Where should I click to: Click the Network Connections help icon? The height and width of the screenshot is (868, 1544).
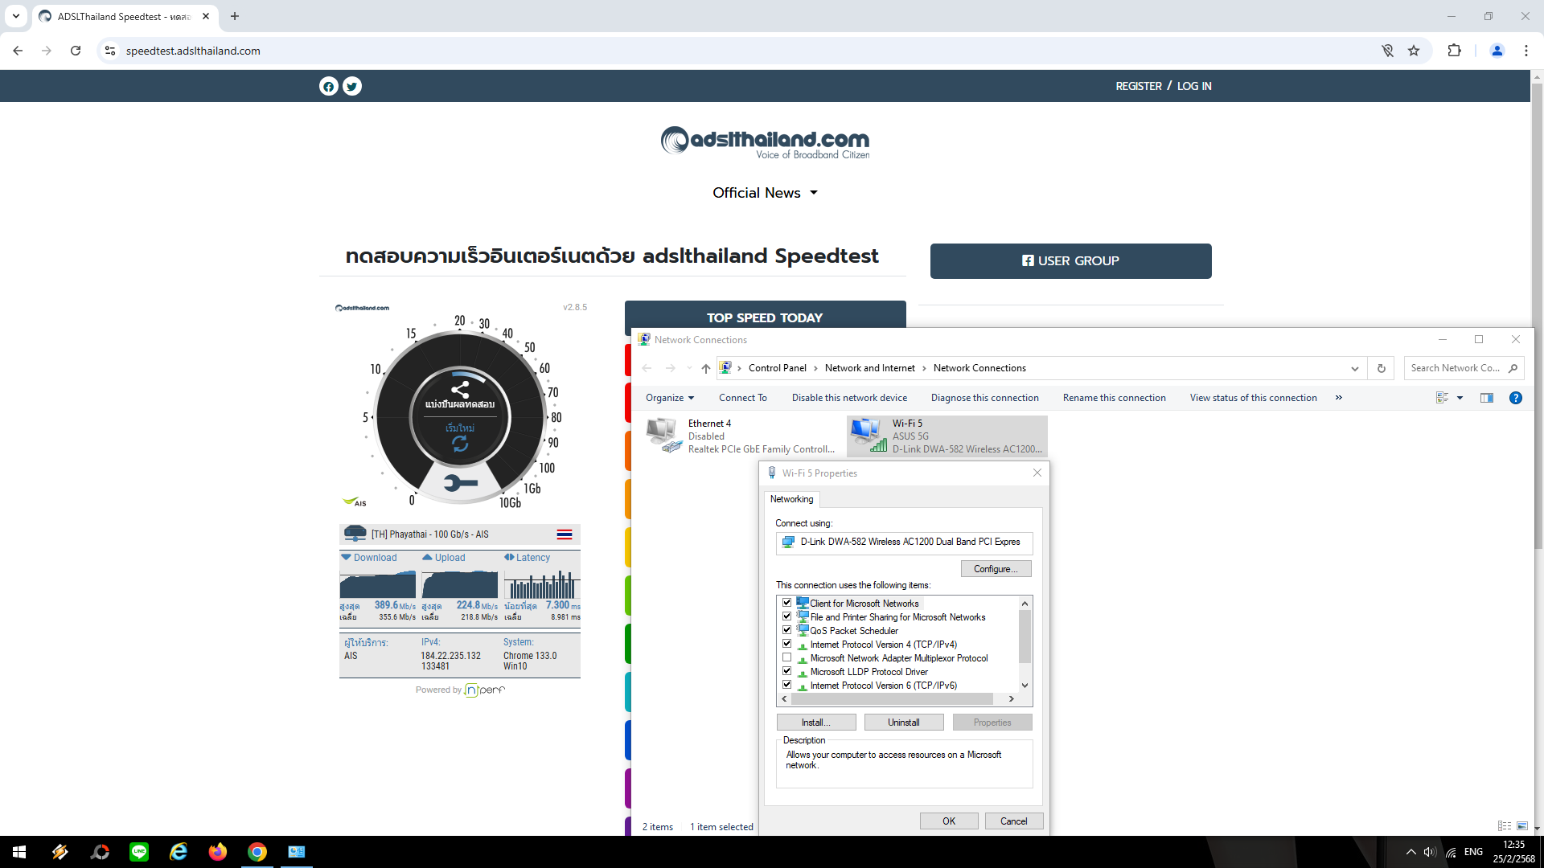pyautogui.click(x=1515, y=398)
